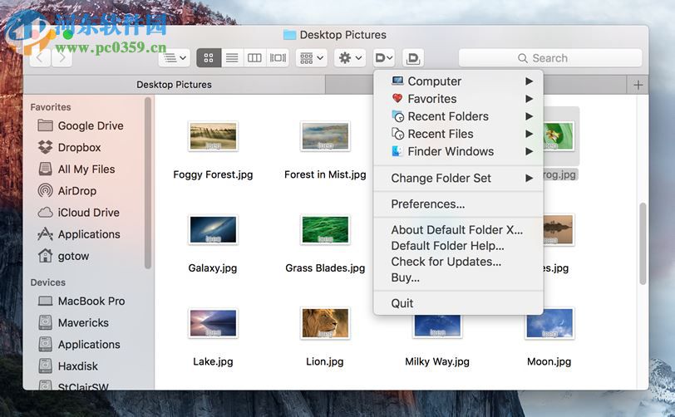Image resolution: width=675 pixels, height=417 pixels.
Task: Click the Favorites sidebar heading
Action: (x=51, y=107)
